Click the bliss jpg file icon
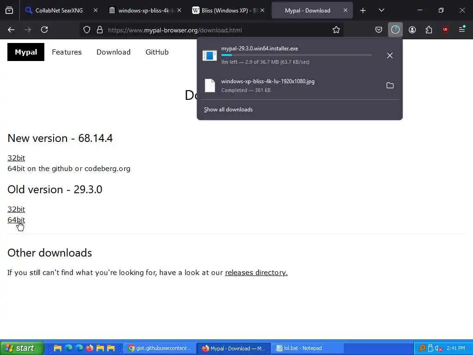 click(x=210, y=86)
